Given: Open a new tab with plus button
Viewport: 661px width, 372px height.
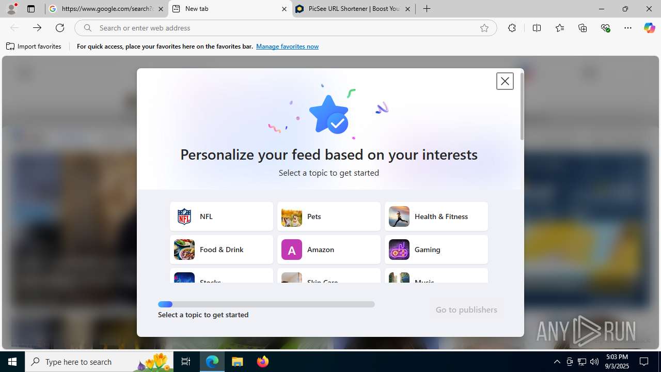Looking at the screenshot, I should pos(427,9).
